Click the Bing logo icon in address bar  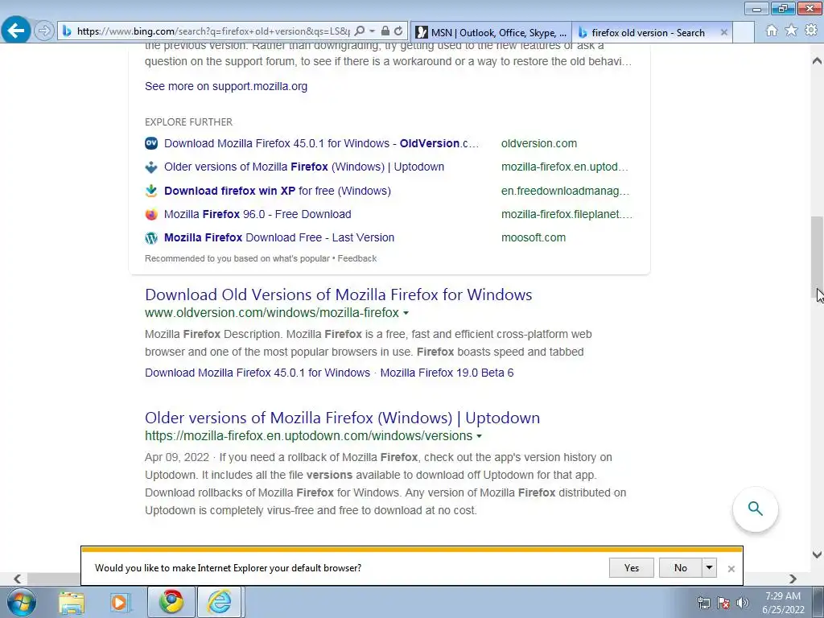68,31
